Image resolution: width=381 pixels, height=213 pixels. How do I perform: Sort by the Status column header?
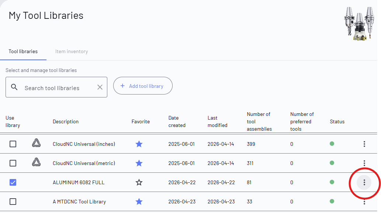[337, 121]
